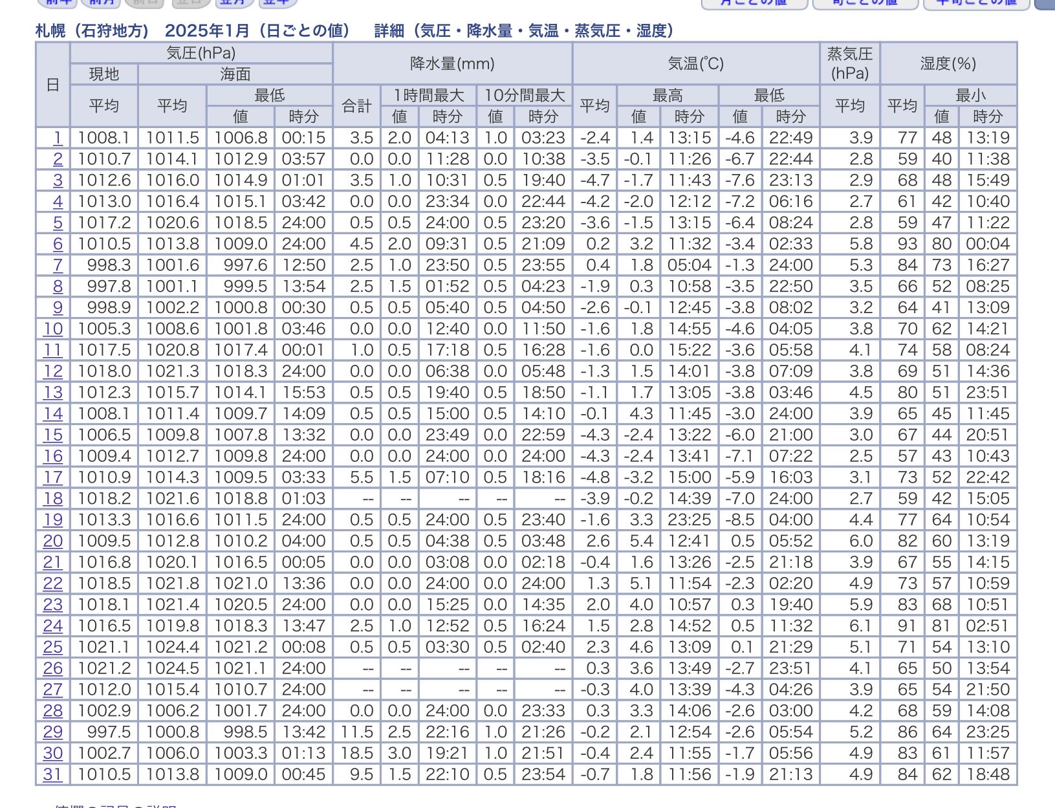The image size is (1055, 808).
Task: Click the day 5 date link
Action: coord(58,223)
